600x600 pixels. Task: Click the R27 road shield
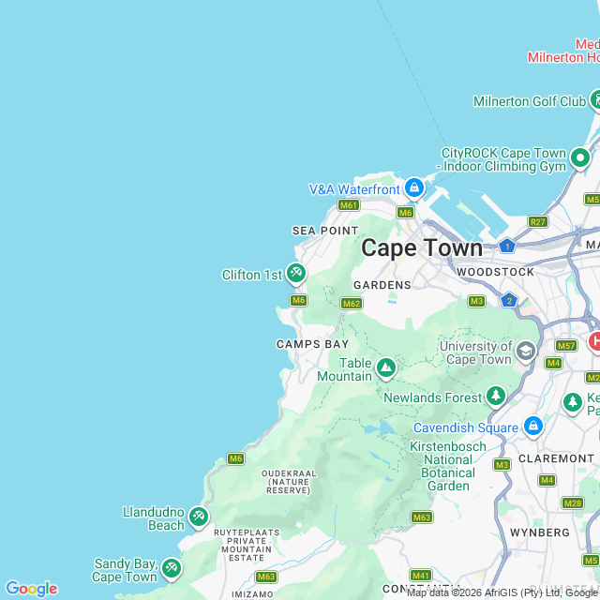click(x=537, y=222)
